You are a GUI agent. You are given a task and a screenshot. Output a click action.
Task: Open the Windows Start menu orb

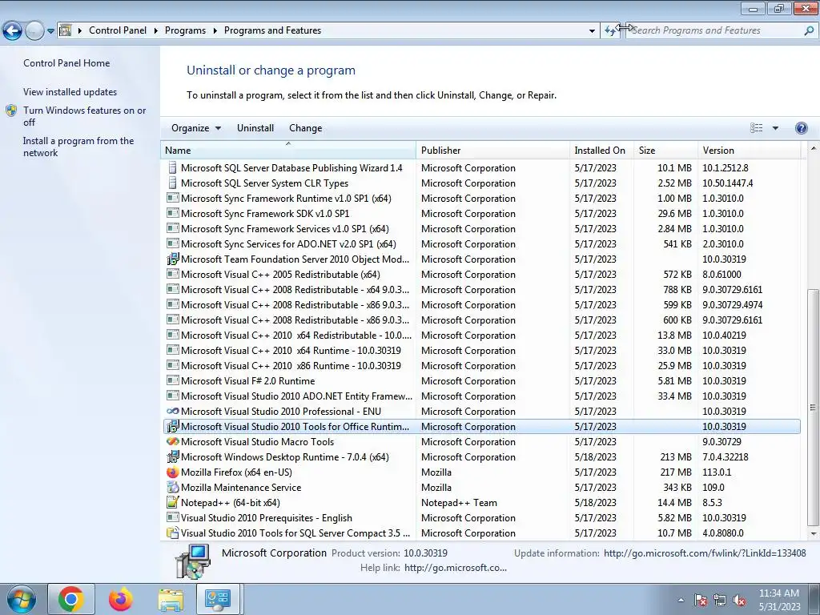[x=21, y=599]
